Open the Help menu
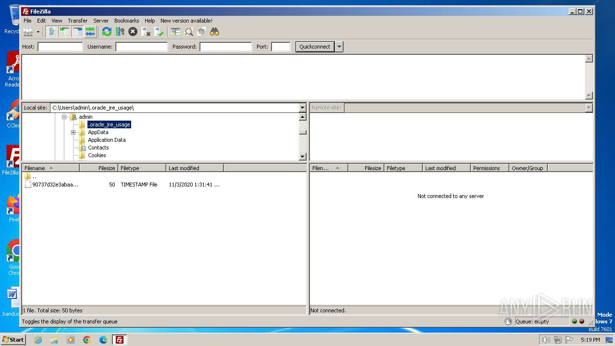This screenshot has height=346, width=615. 150,21
